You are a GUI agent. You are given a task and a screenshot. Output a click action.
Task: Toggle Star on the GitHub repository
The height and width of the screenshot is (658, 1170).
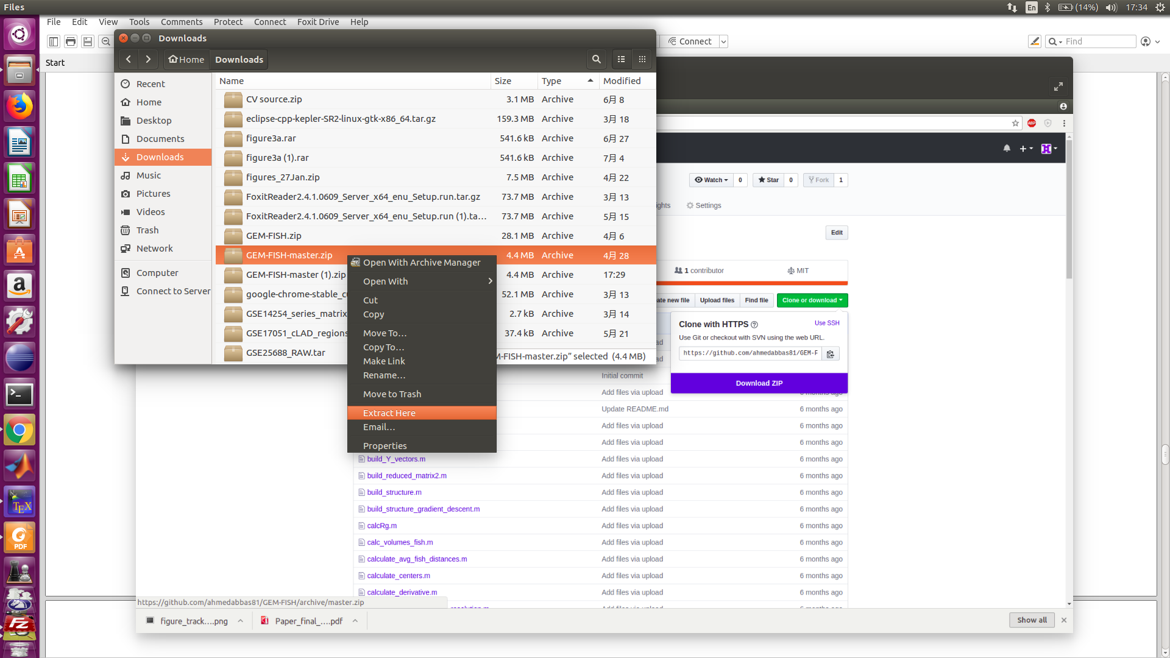(768, 180)
